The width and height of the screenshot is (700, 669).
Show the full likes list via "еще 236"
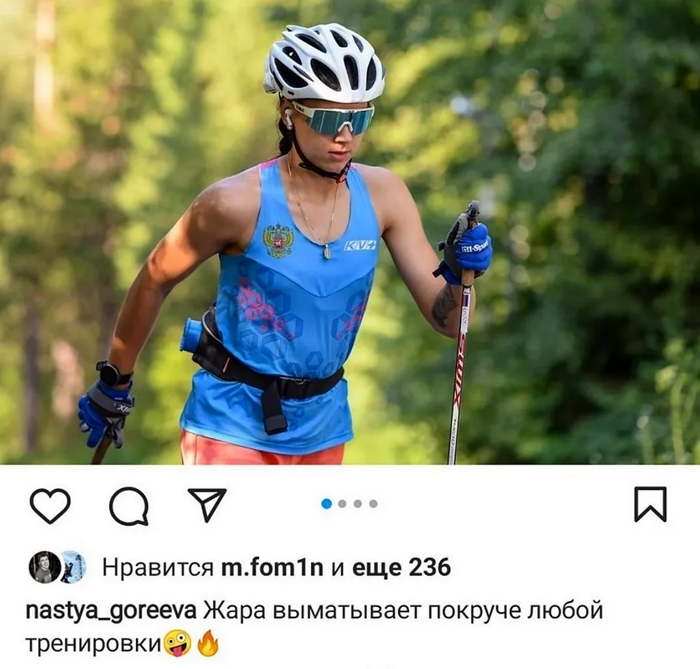click(x=401, y=568)
